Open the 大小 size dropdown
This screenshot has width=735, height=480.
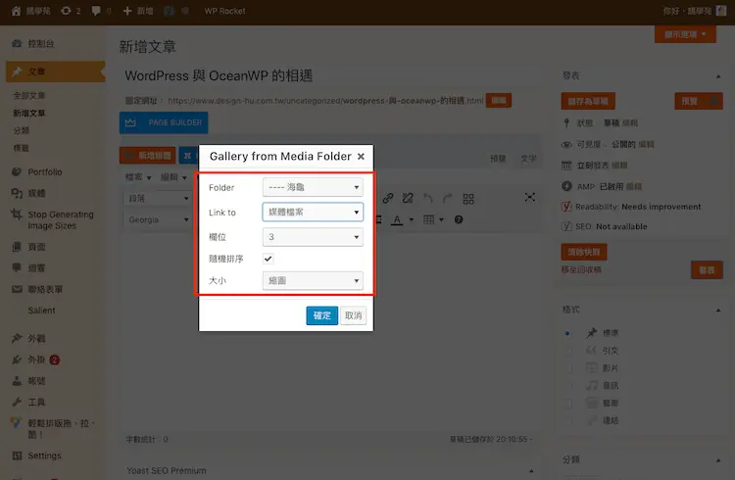pos(313,280)
